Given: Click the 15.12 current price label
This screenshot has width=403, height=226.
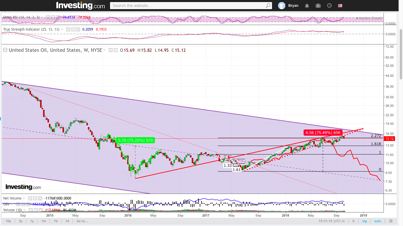Looking at the screenshot, I should [390, 139].
